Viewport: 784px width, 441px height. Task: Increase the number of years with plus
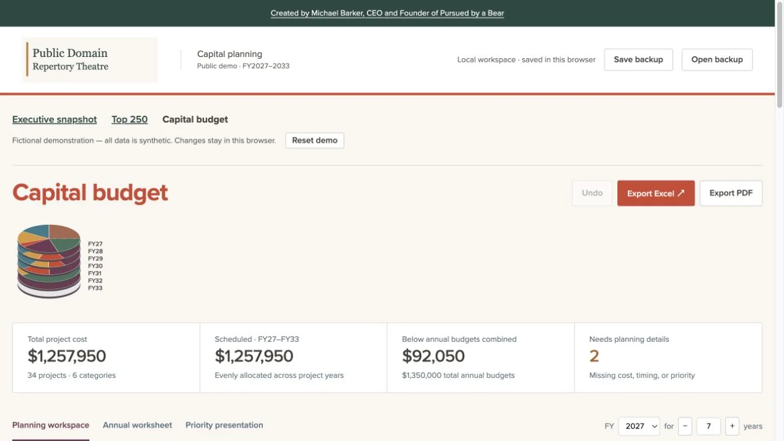(733, 426)
